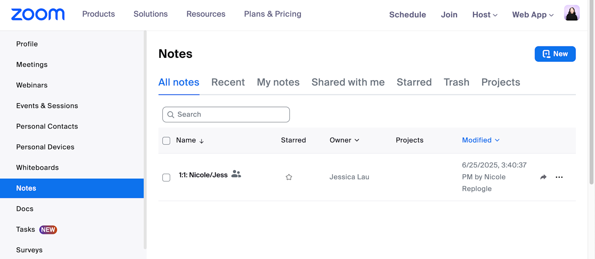Open the Projects tab
Viewport: 595px width, 259px height.
[x=501, y=82]
